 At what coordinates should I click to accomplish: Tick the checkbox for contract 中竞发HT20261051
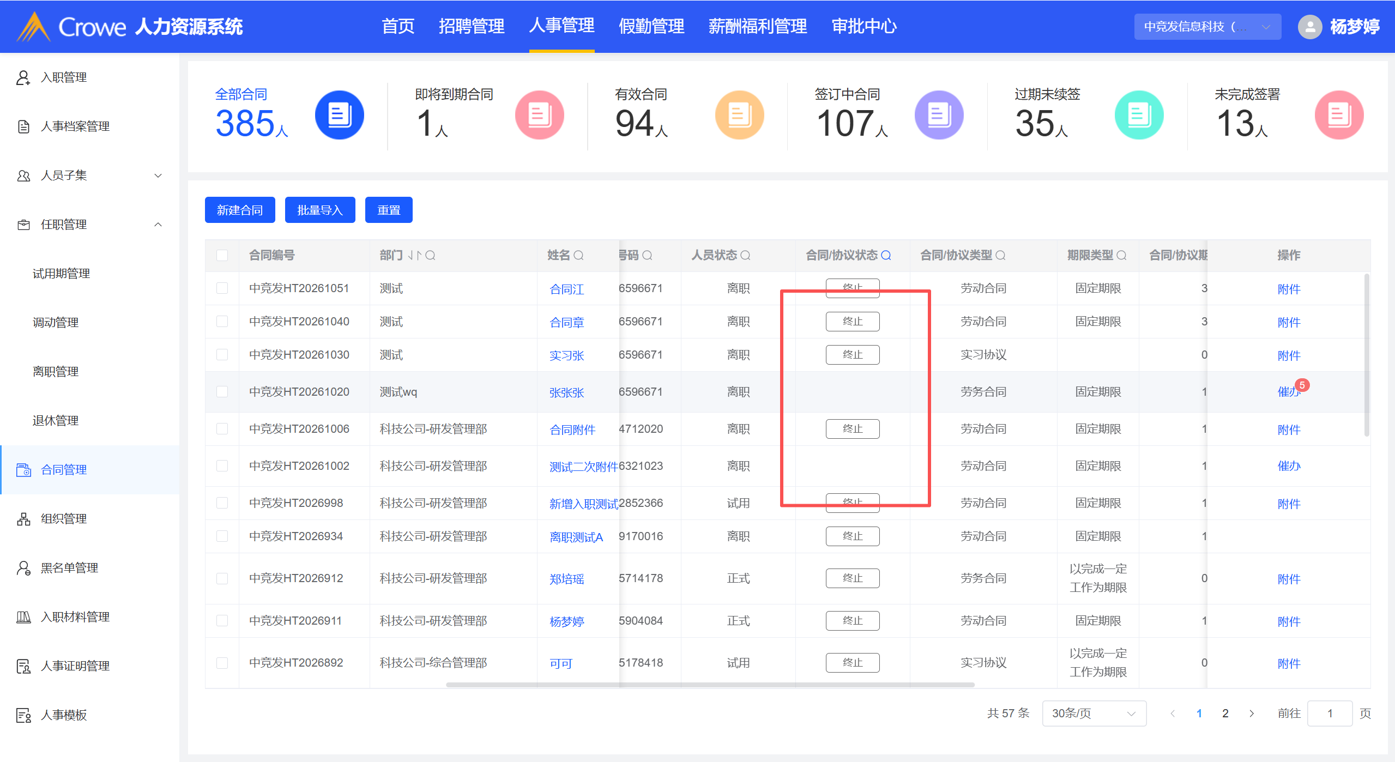(x=222, y=288)
